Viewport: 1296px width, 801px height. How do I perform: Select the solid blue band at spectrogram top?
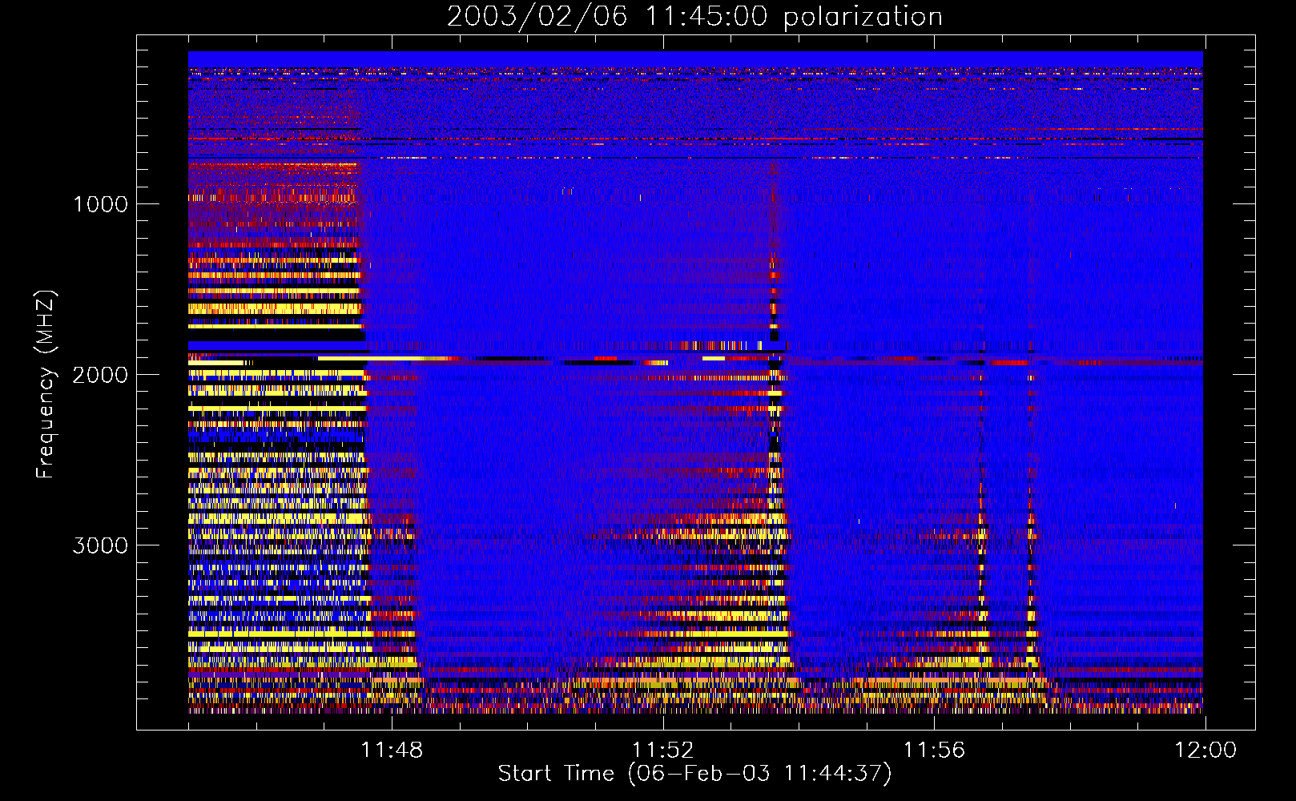tap(695, 59)
